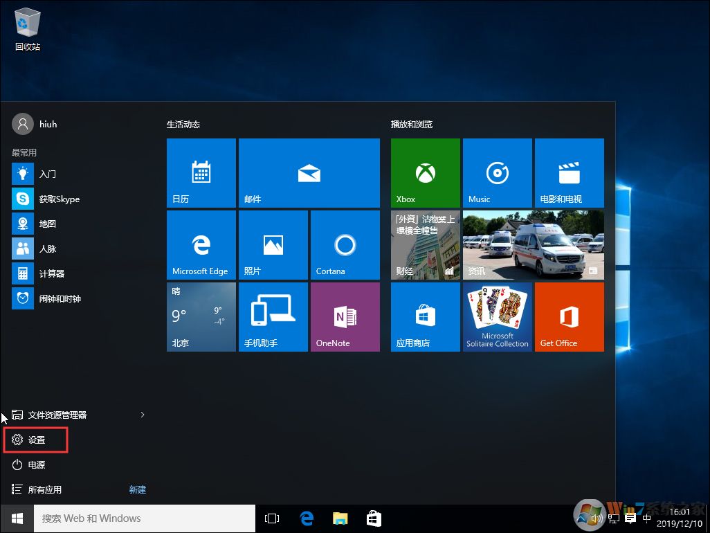Open the Xbox app tile
Screen dimensions: 710x533
click(424, 173)
